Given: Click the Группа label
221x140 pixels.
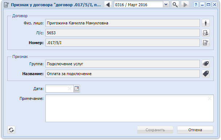Looking at the screenshot, I should (x=36, y=64).
